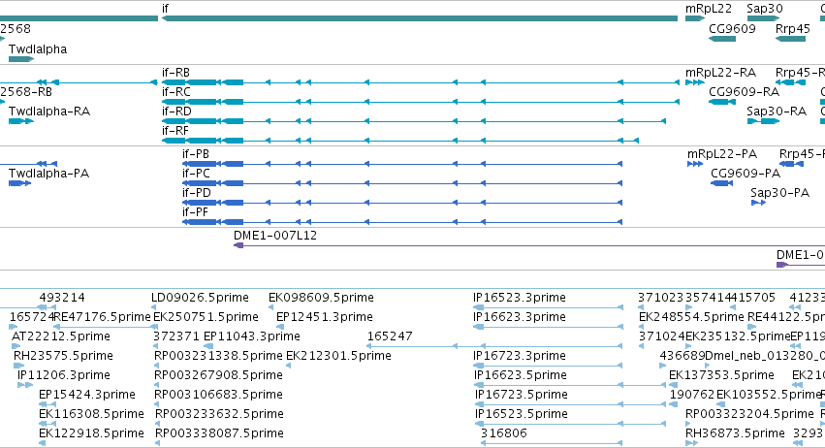Image resolution: width=825 pixels, height=448 pixels.
Task: Click the EK248554.5prime EST label
Action: pyautogui.click(x=691, y=317)
